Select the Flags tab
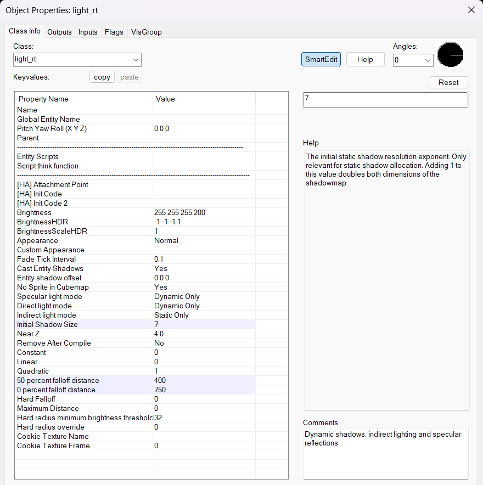 (114, 32)
